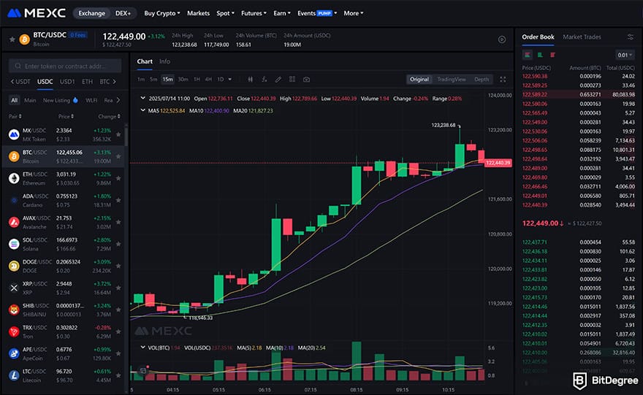Click the XRP icon in pair list
Screen dimensions: 643x395
pos(14,288)
